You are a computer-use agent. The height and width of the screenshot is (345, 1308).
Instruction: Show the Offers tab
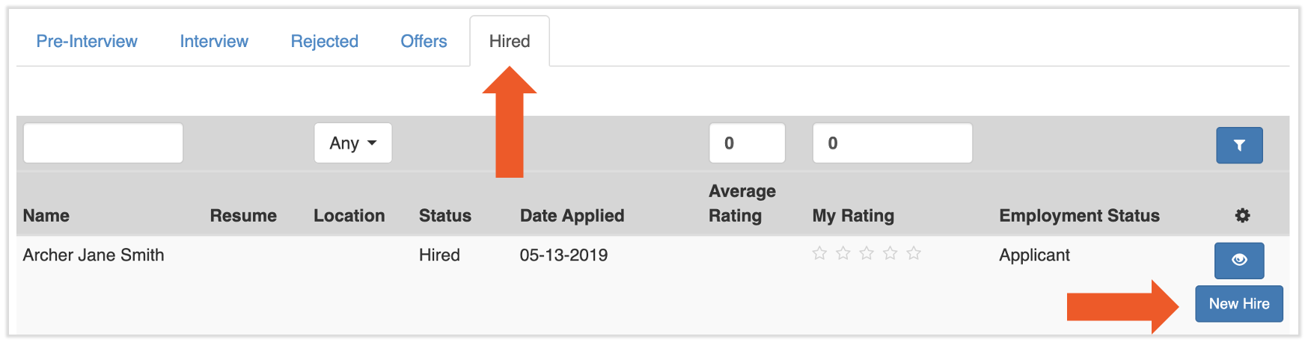pos(424,42)
